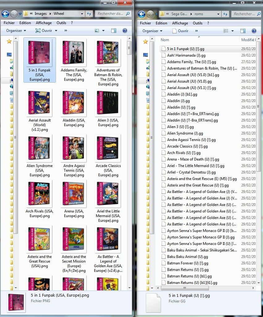Open recent pages arrow in Wheel window
Screen dimensions: 263x317
click(20, 14)
